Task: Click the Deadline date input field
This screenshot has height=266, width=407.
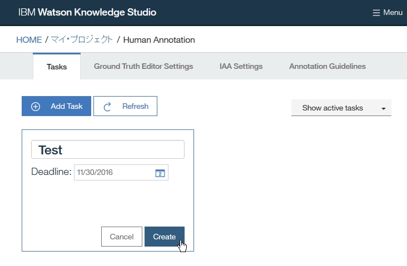Action: click(114, 173)
